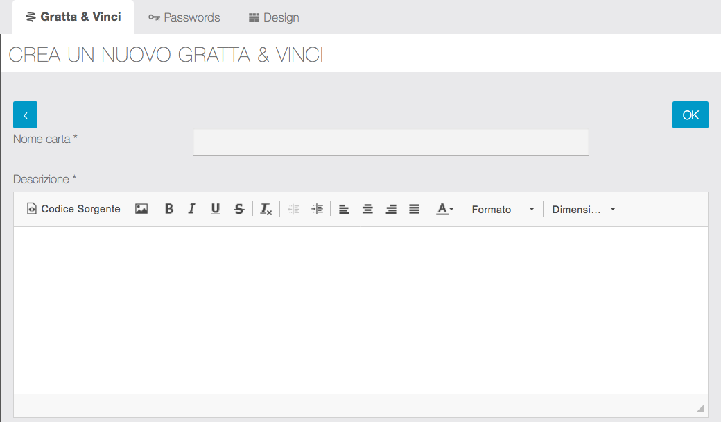The height and width of the screenshot is (422, 721).
Task: Align text to the right
Action: pos(391,209)
